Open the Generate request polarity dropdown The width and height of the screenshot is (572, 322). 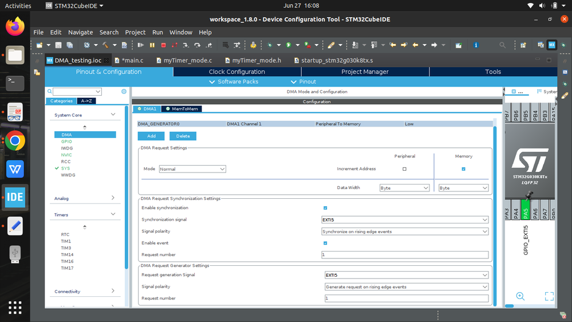click(407, 286)
